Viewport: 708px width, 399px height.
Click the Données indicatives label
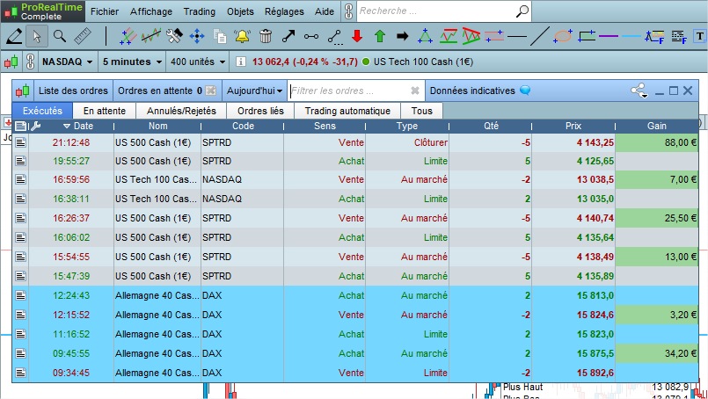(472, 91)
